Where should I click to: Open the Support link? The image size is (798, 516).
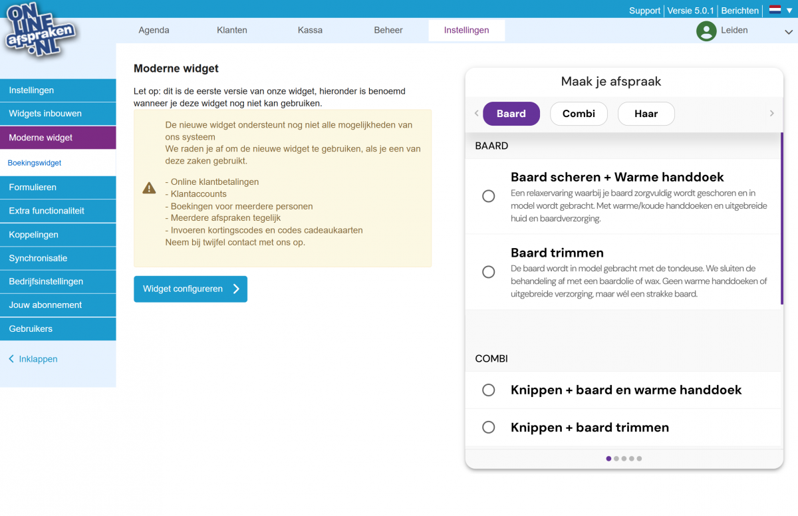pyautogui.click(x=644, y=11)
